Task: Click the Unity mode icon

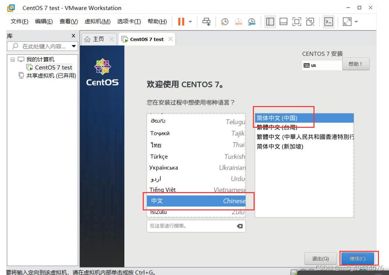Action: click(x=310, y=22)
